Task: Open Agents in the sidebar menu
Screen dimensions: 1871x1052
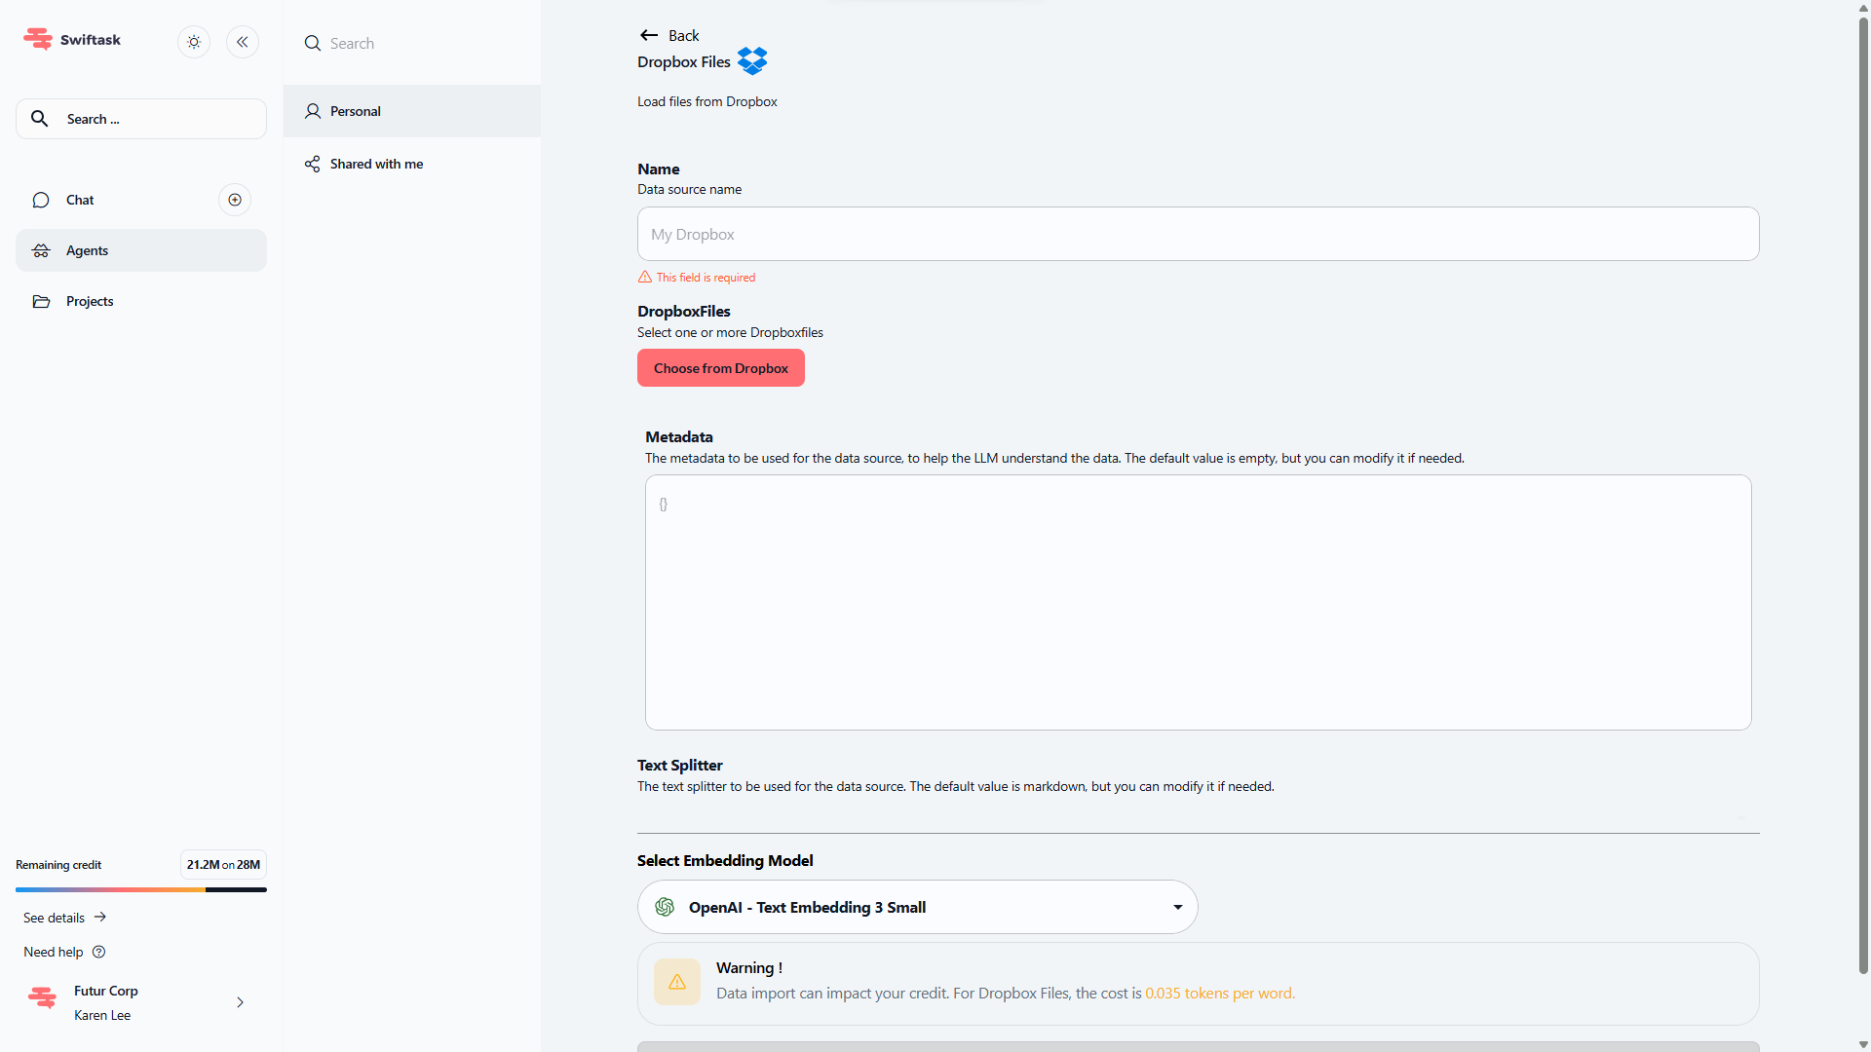Action: click(141, 250)
